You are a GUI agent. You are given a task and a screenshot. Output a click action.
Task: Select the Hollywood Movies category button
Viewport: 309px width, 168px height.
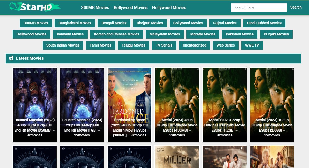pyautogui.click(x=32, y=34)
